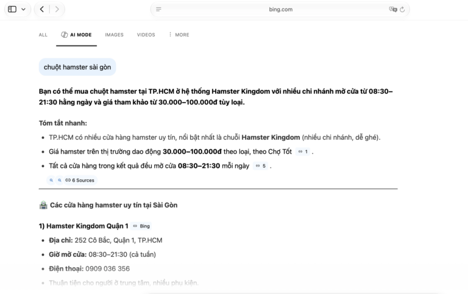
Task: Toggle the Safari sidebar button
Action: point(12,9)
